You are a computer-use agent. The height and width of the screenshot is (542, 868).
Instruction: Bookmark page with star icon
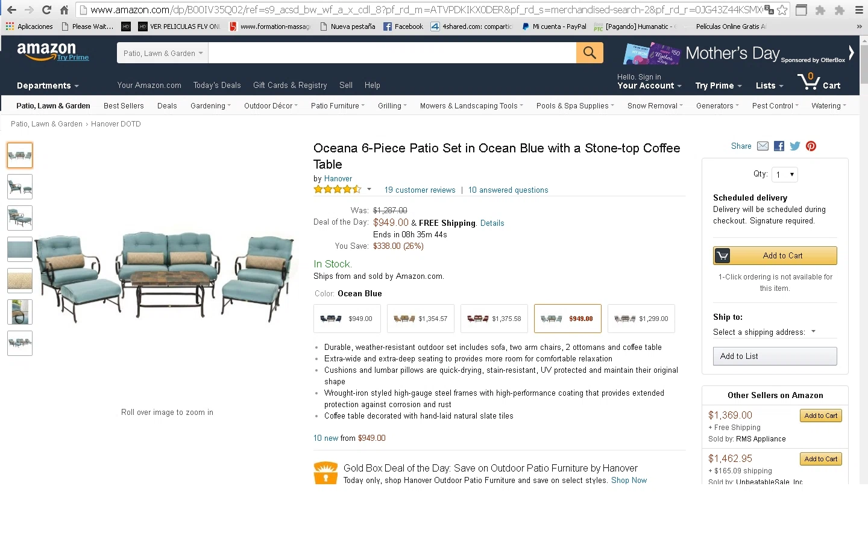point(782,10)
